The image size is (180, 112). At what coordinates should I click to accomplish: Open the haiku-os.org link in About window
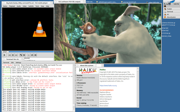[108, 85]
